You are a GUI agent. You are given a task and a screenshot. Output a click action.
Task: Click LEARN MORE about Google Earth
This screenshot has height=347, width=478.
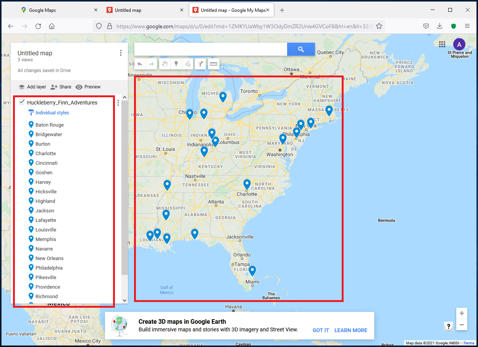click(351, 330)
